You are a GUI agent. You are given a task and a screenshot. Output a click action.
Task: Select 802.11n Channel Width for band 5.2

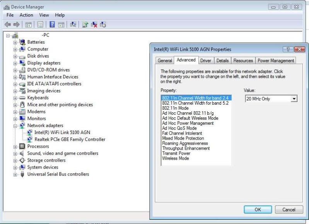pyautogui.click(x=195, y=103)
